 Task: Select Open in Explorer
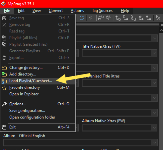coord(38,94)
